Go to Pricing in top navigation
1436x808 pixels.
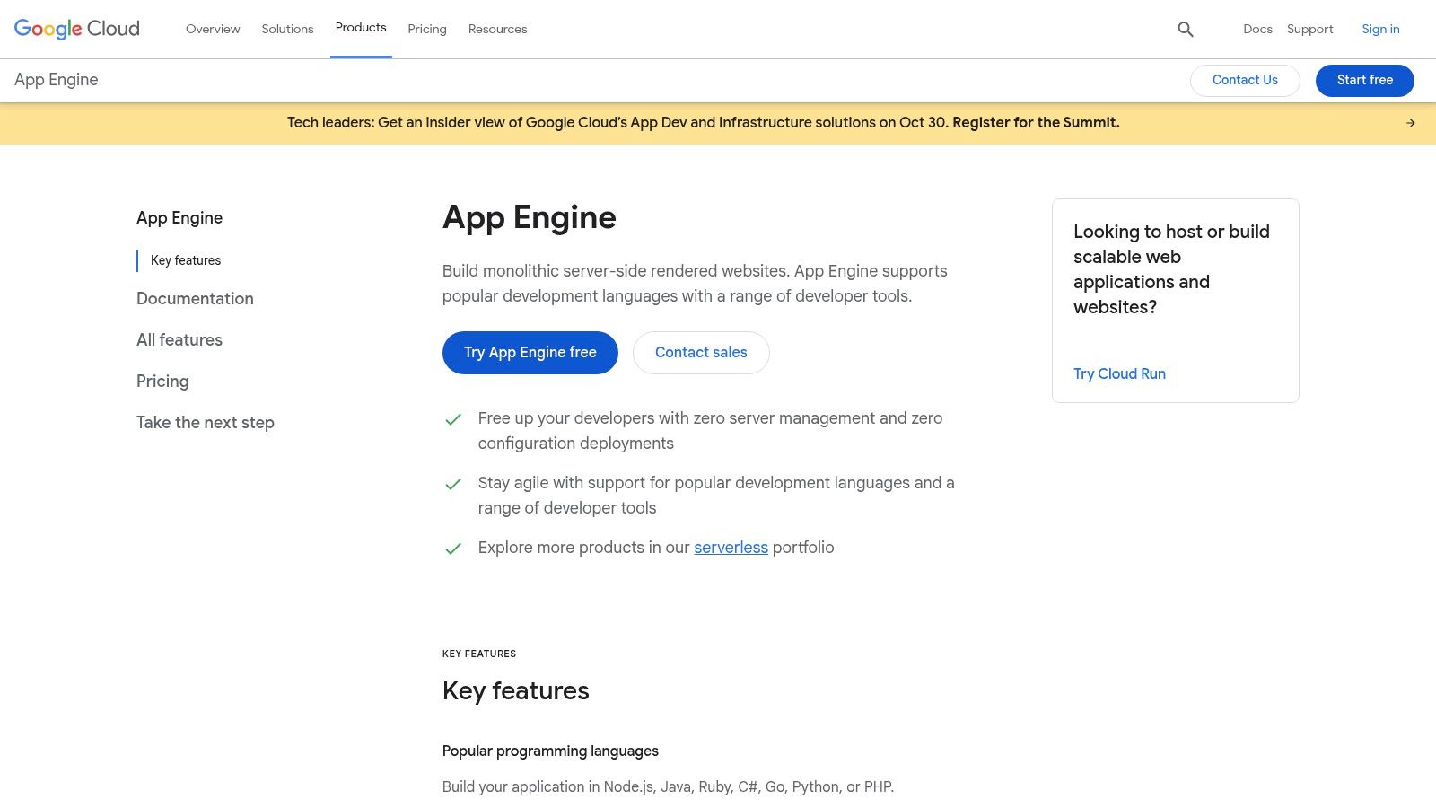pos(426,29)
